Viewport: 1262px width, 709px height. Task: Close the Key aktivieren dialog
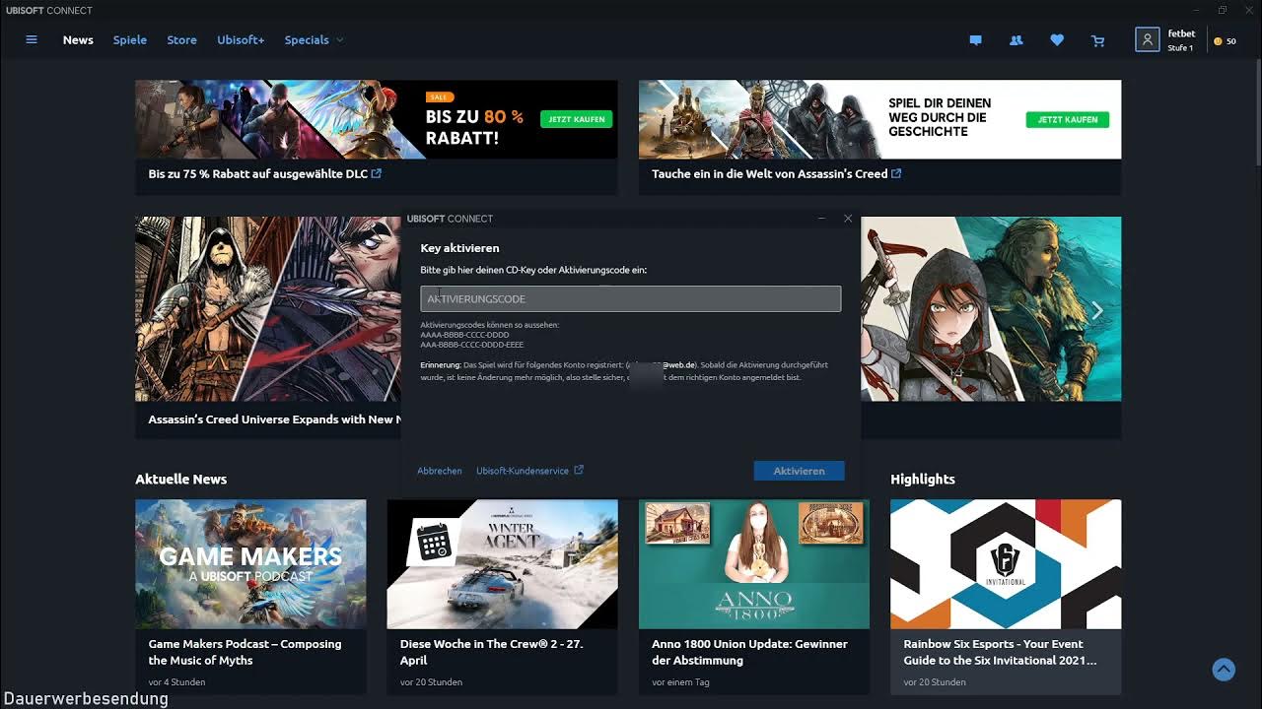(x=848, y=219)
